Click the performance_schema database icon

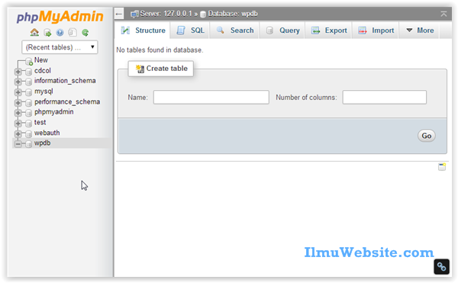click(x=28, y=103)
